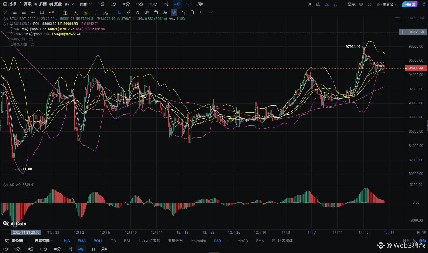Open the 高级 advanced menu
This screenshot has height=253, width=428.
click(x=25, y=4)
